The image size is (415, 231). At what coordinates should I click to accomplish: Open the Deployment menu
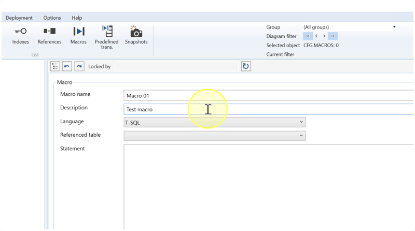(19, 18)
